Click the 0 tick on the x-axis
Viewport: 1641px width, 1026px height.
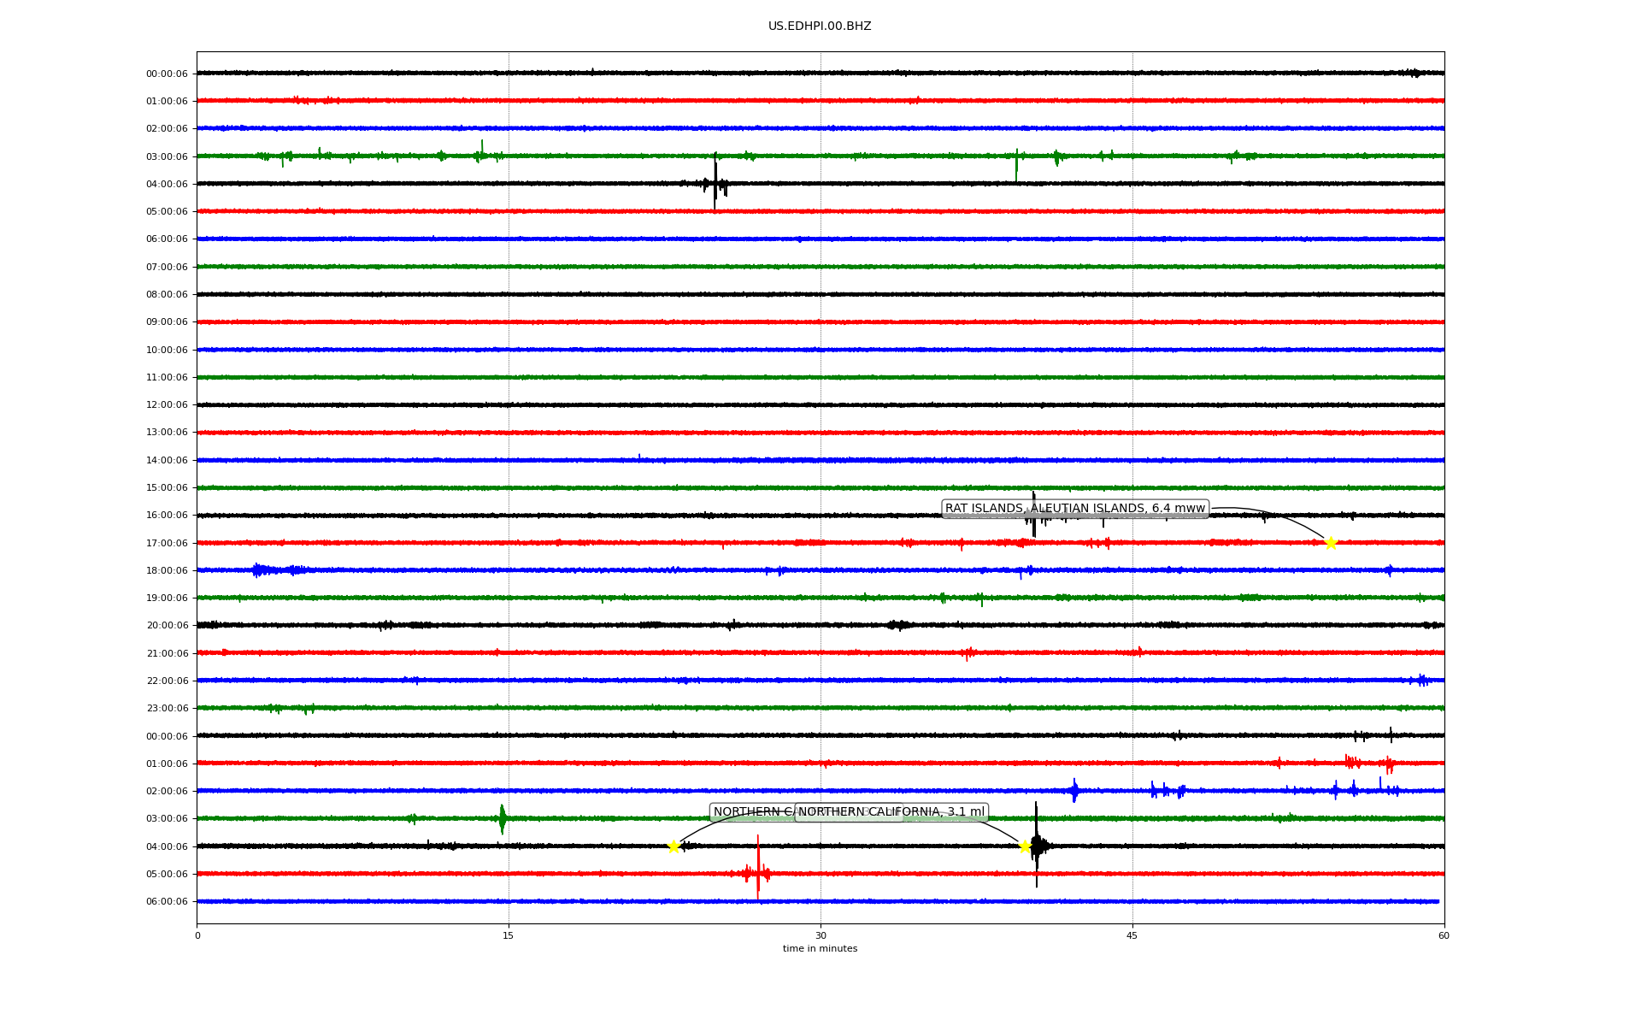point(197,935)
